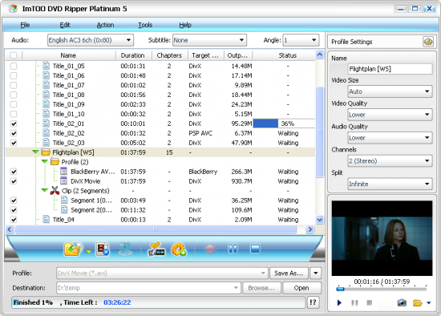Click the Save As... button
The width and height of the screenshot is (441, 316).
click(x=289, y=273)
